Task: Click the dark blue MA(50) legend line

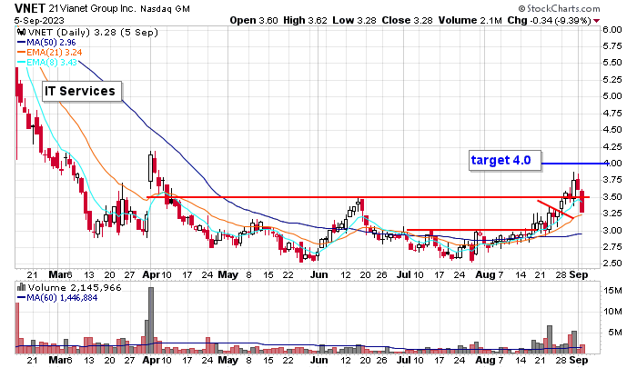Action: [22, 42]
